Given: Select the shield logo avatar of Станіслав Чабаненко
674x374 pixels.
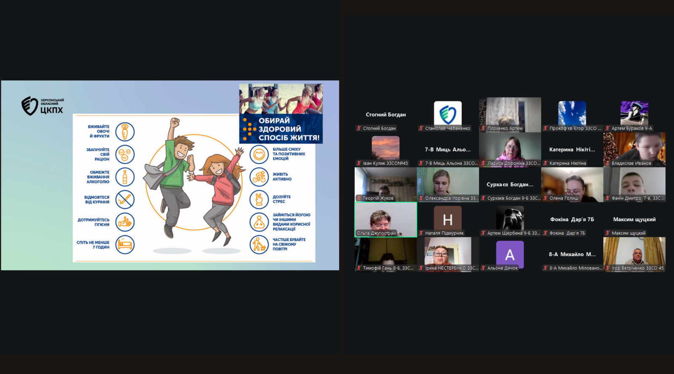Looking at the screenshot, I should [x=447, y=114].
